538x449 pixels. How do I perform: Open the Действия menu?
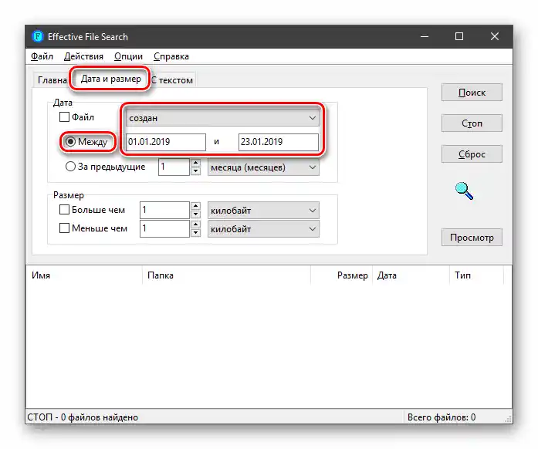click(83, 56)
